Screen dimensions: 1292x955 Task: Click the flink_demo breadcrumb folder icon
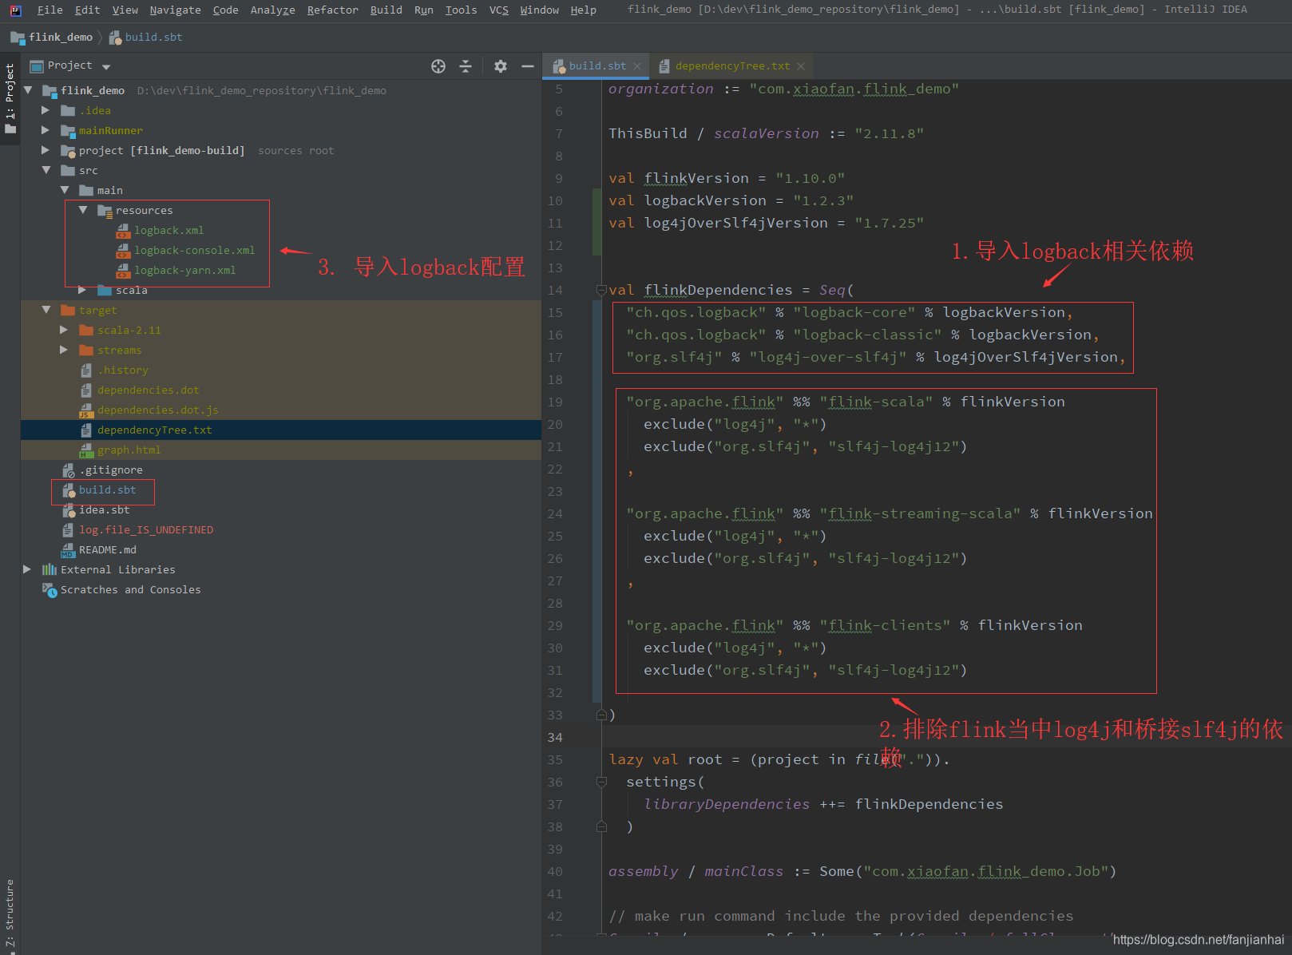(x=18, y=38)
